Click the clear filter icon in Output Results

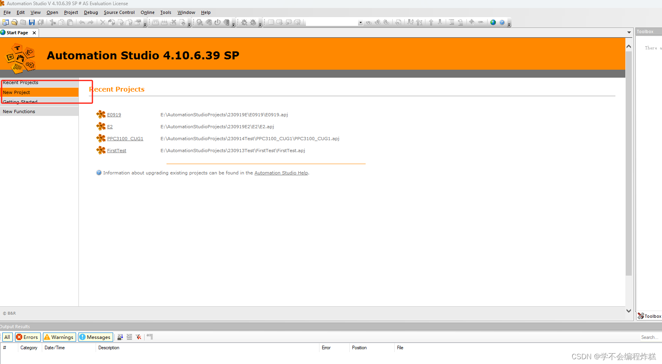pyautogui.click(x=139, y=337)
